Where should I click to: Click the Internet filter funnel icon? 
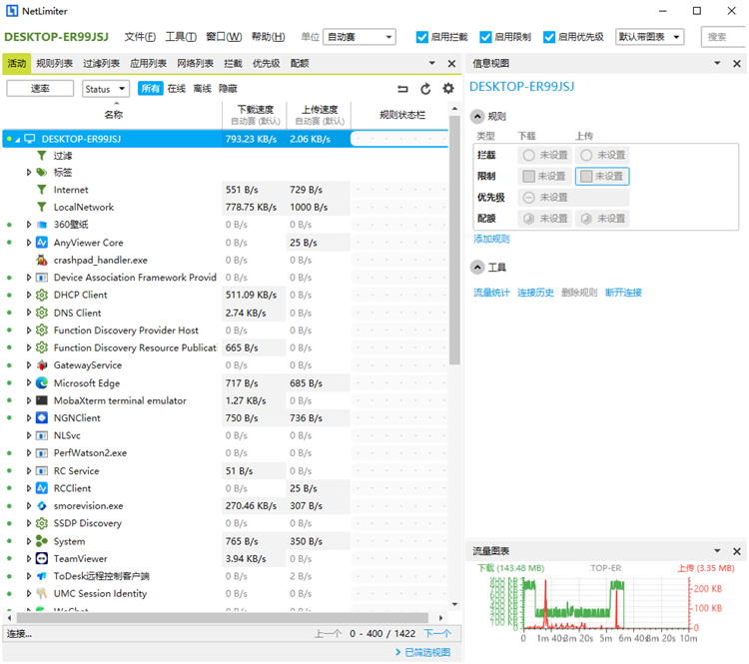pyautogui.click(x=42, y=190)
